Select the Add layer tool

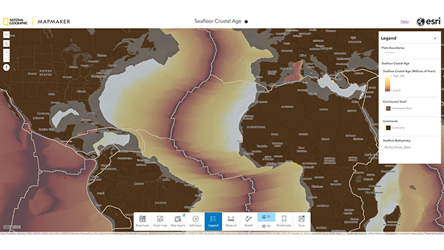pos(195,222)
